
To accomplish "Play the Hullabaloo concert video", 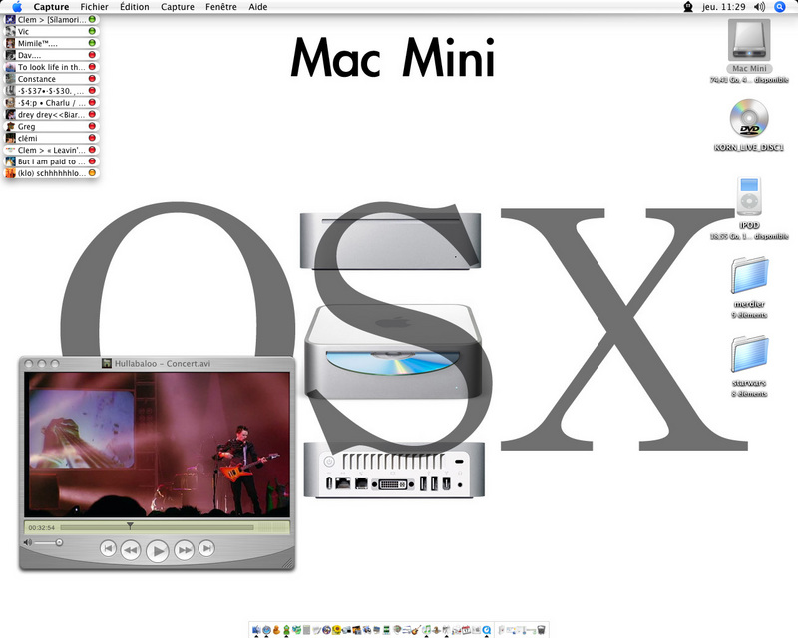I will pyautogui.click(x=158, y=551).
